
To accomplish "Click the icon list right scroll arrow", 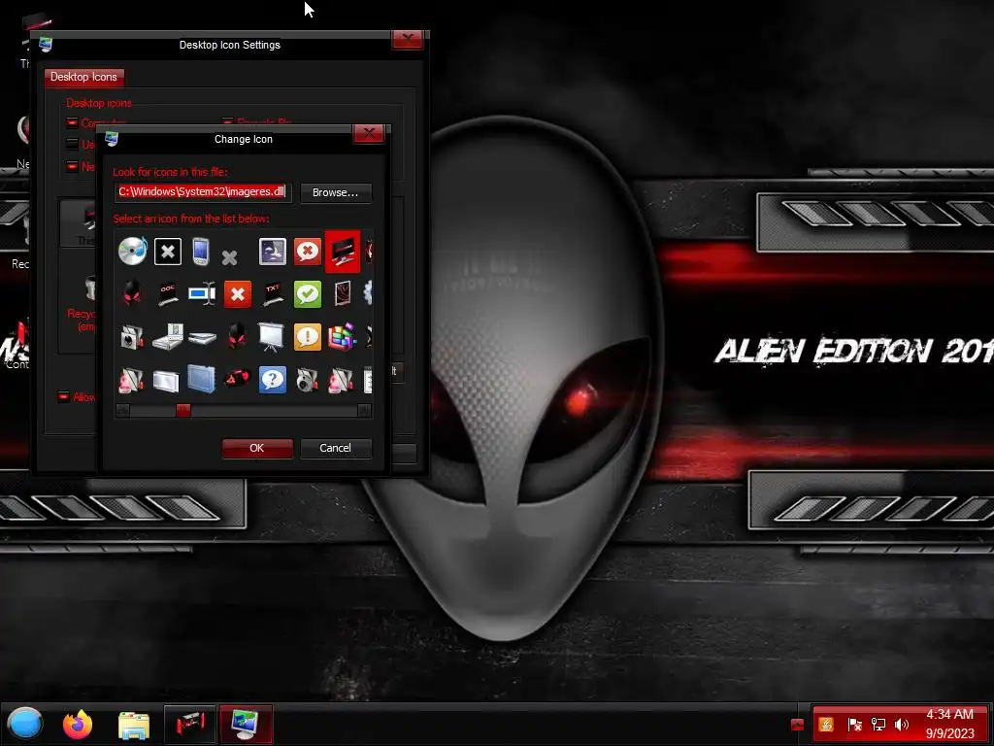I will coord(365,411).
